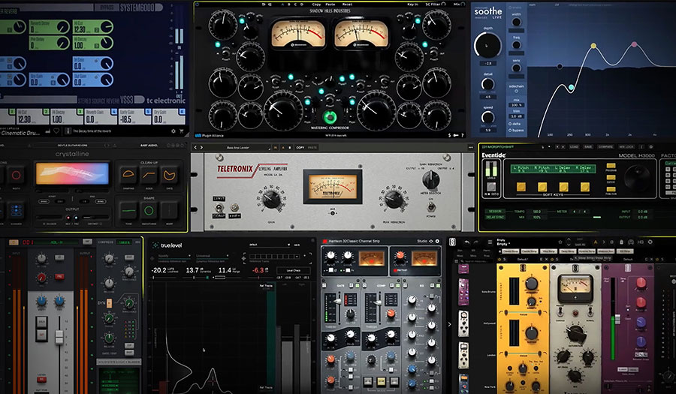
Task: Open the three-dot menu in LA-2A toolbar
Action: (470, 147)
